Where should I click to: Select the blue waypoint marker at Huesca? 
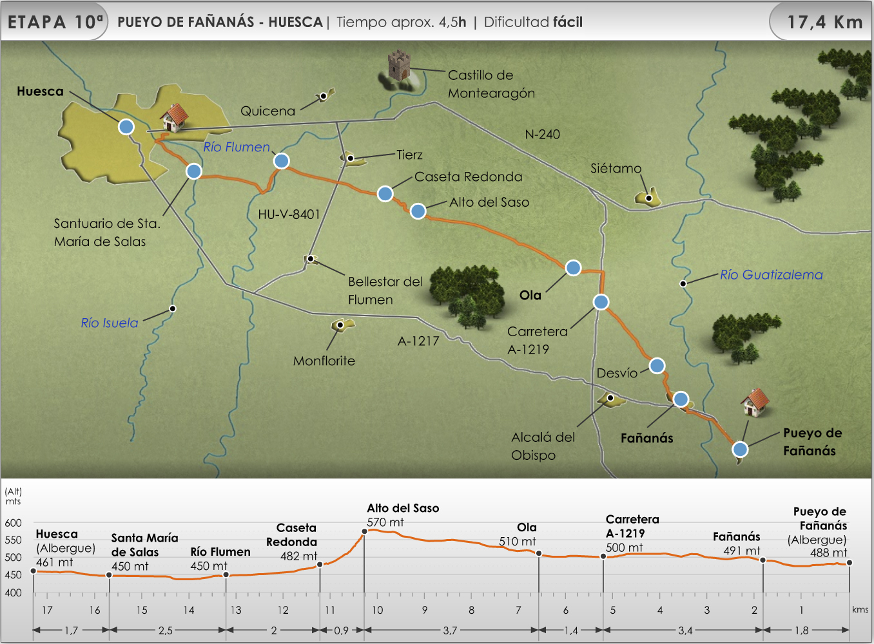coord(126,127)
